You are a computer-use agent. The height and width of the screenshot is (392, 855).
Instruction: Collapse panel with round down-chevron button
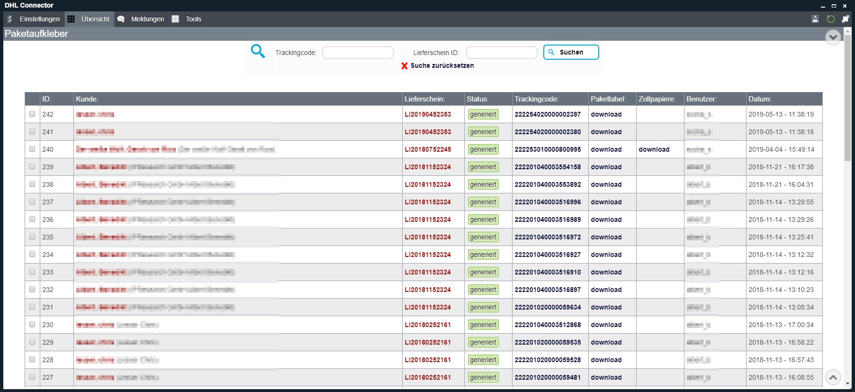pyautogui.click(x=833, y=37)
